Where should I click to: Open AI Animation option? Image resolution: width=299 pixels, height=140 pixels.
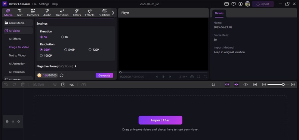coord(17,64)
